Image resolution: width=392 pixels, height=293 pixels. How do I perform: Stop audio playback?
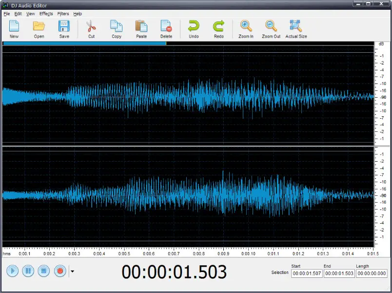[x=44, y=271]
